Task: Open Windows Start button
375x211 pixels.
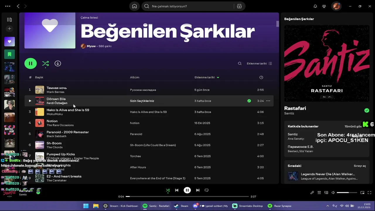Action: 86,206
